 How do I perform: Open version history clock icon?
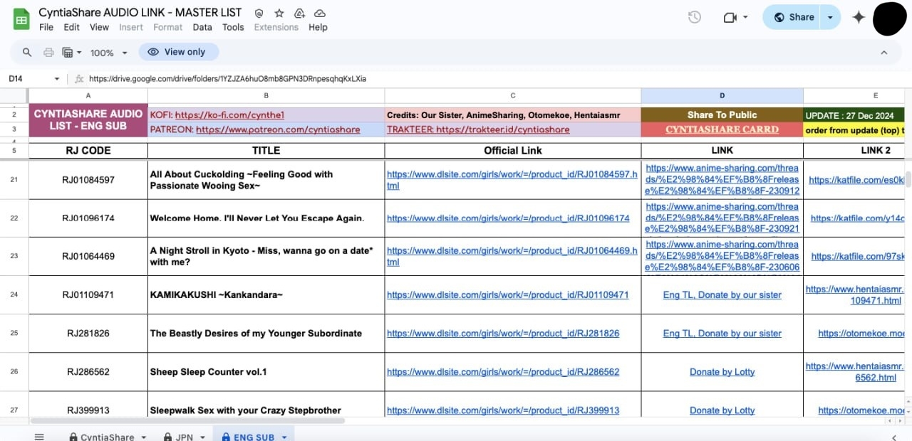695,18
